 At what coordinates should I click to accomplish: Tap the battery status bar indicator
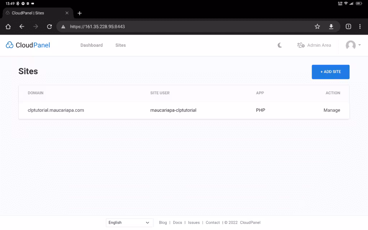click(359, 3)
